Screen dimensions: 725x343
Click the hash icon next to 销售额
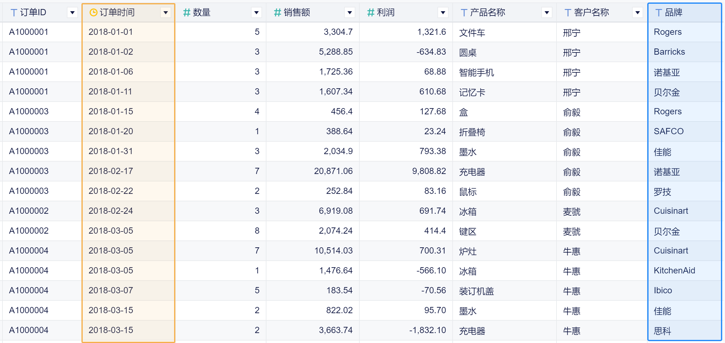point(277,12)
